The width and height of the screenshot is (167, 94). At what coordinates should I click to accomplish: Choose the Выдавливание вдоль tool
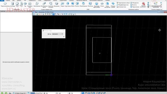point(44,5)
